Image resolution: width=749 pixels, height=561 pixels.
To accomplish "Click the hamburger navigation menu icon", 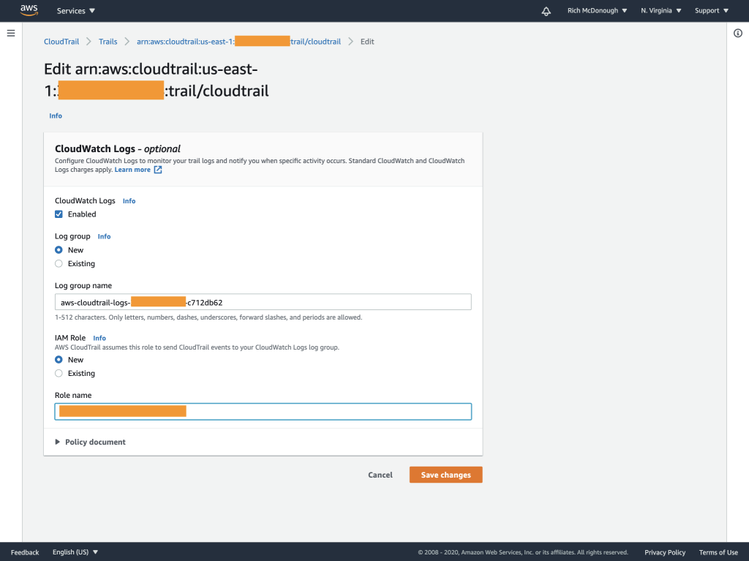I will pyautogui.click(x=10, y=32).
